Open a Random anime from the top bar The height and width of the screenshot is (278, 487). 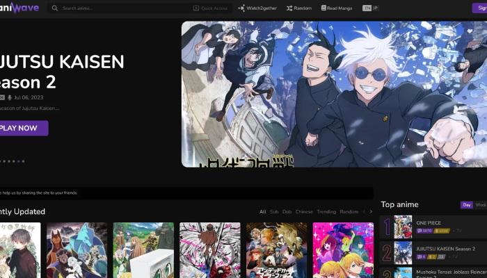[x=299, y=8]
